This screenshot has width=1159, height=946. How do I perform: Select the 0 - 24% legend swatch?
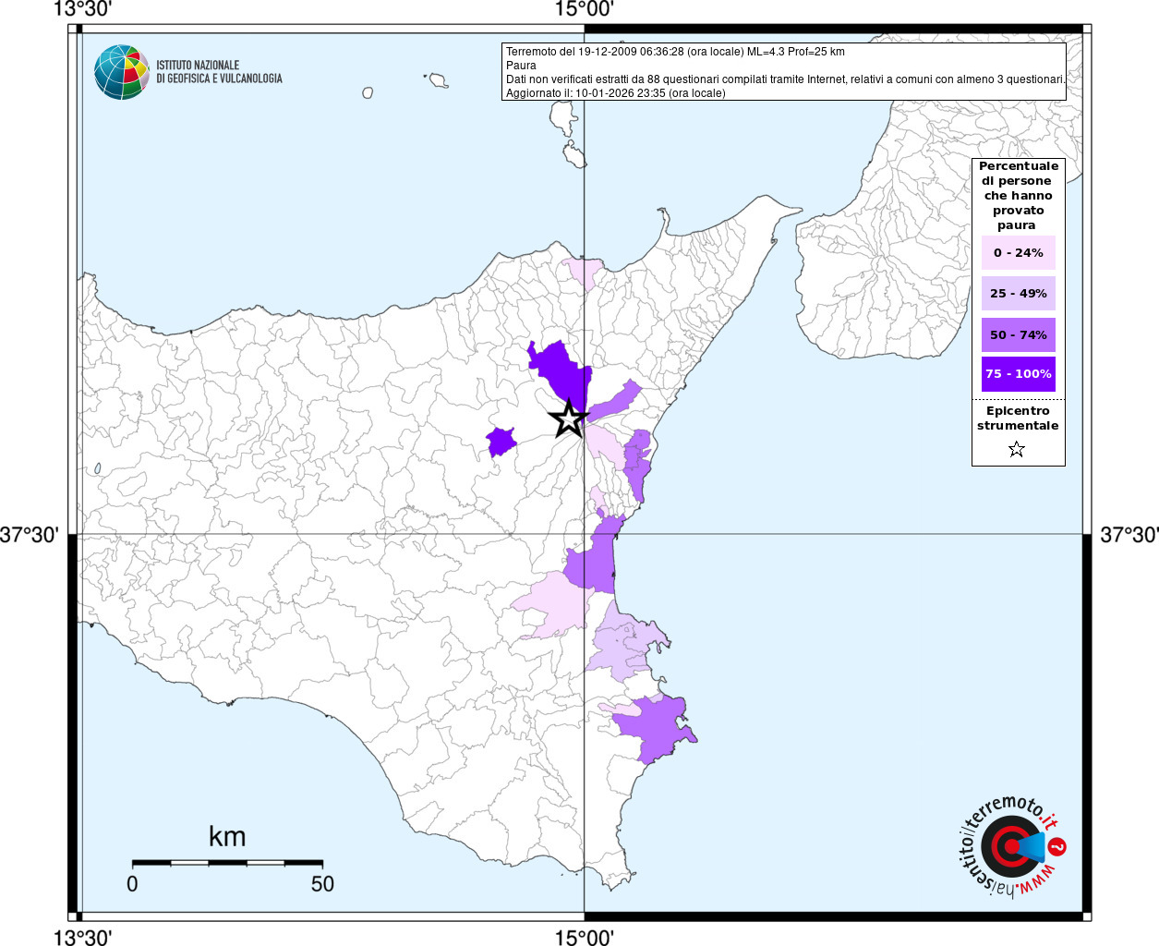[1018, 252]
